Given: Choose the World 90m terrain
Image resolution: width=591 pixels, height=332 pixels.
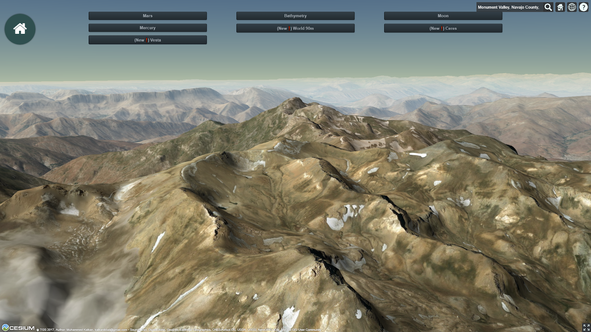Looking at the screenshot, I should [x=295, y=28].
